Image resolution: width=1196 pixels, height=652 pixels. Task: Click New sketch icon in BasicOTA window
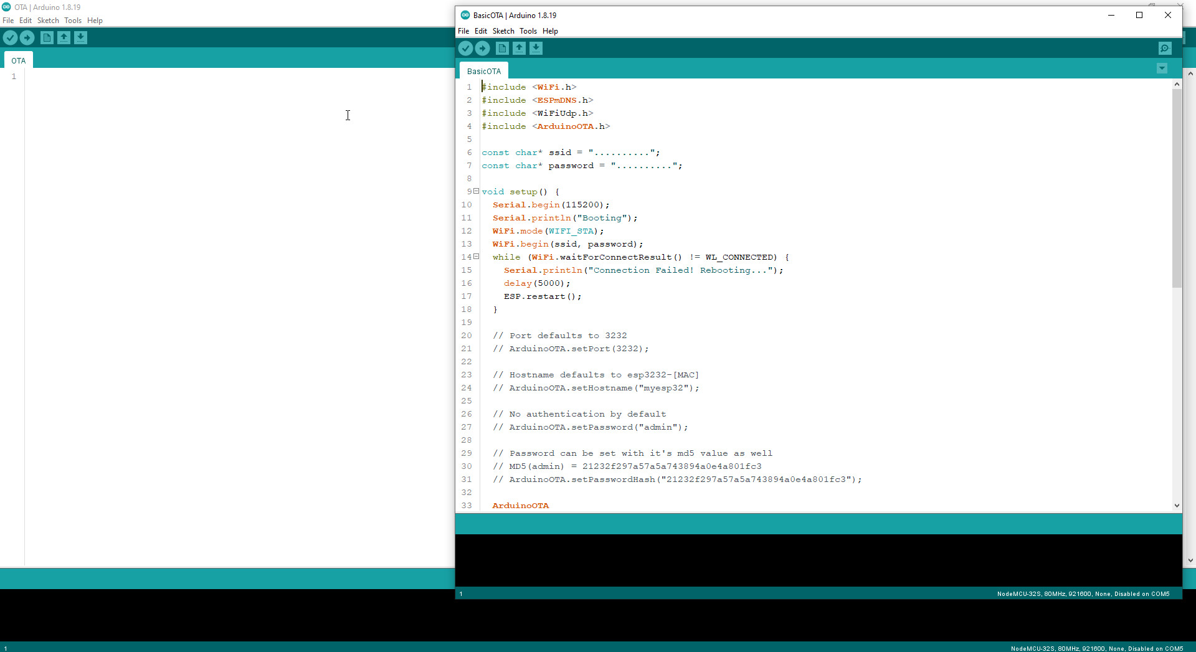(502, 49)
